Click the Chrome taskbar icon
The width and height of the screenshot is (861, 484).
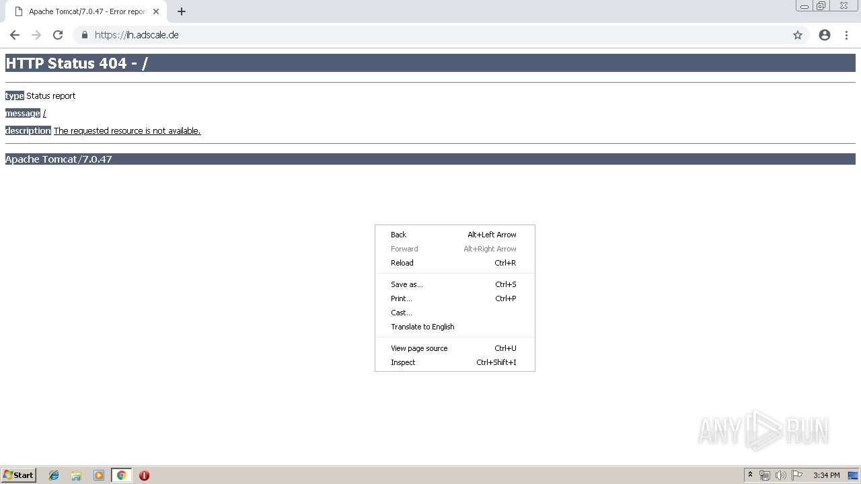(x=121, y=475)
